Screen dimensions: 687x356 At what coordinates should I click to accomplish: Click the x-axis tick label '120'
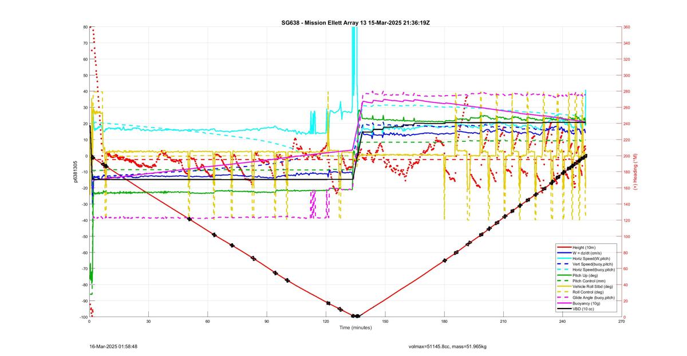[326, 322]
